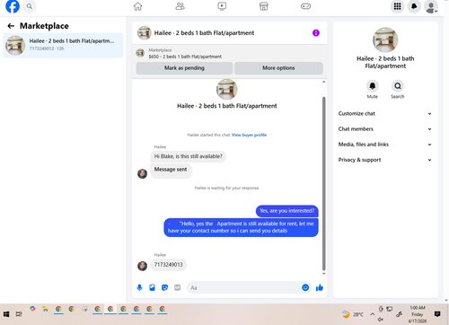Click the Facebook logo

[13, 6]
